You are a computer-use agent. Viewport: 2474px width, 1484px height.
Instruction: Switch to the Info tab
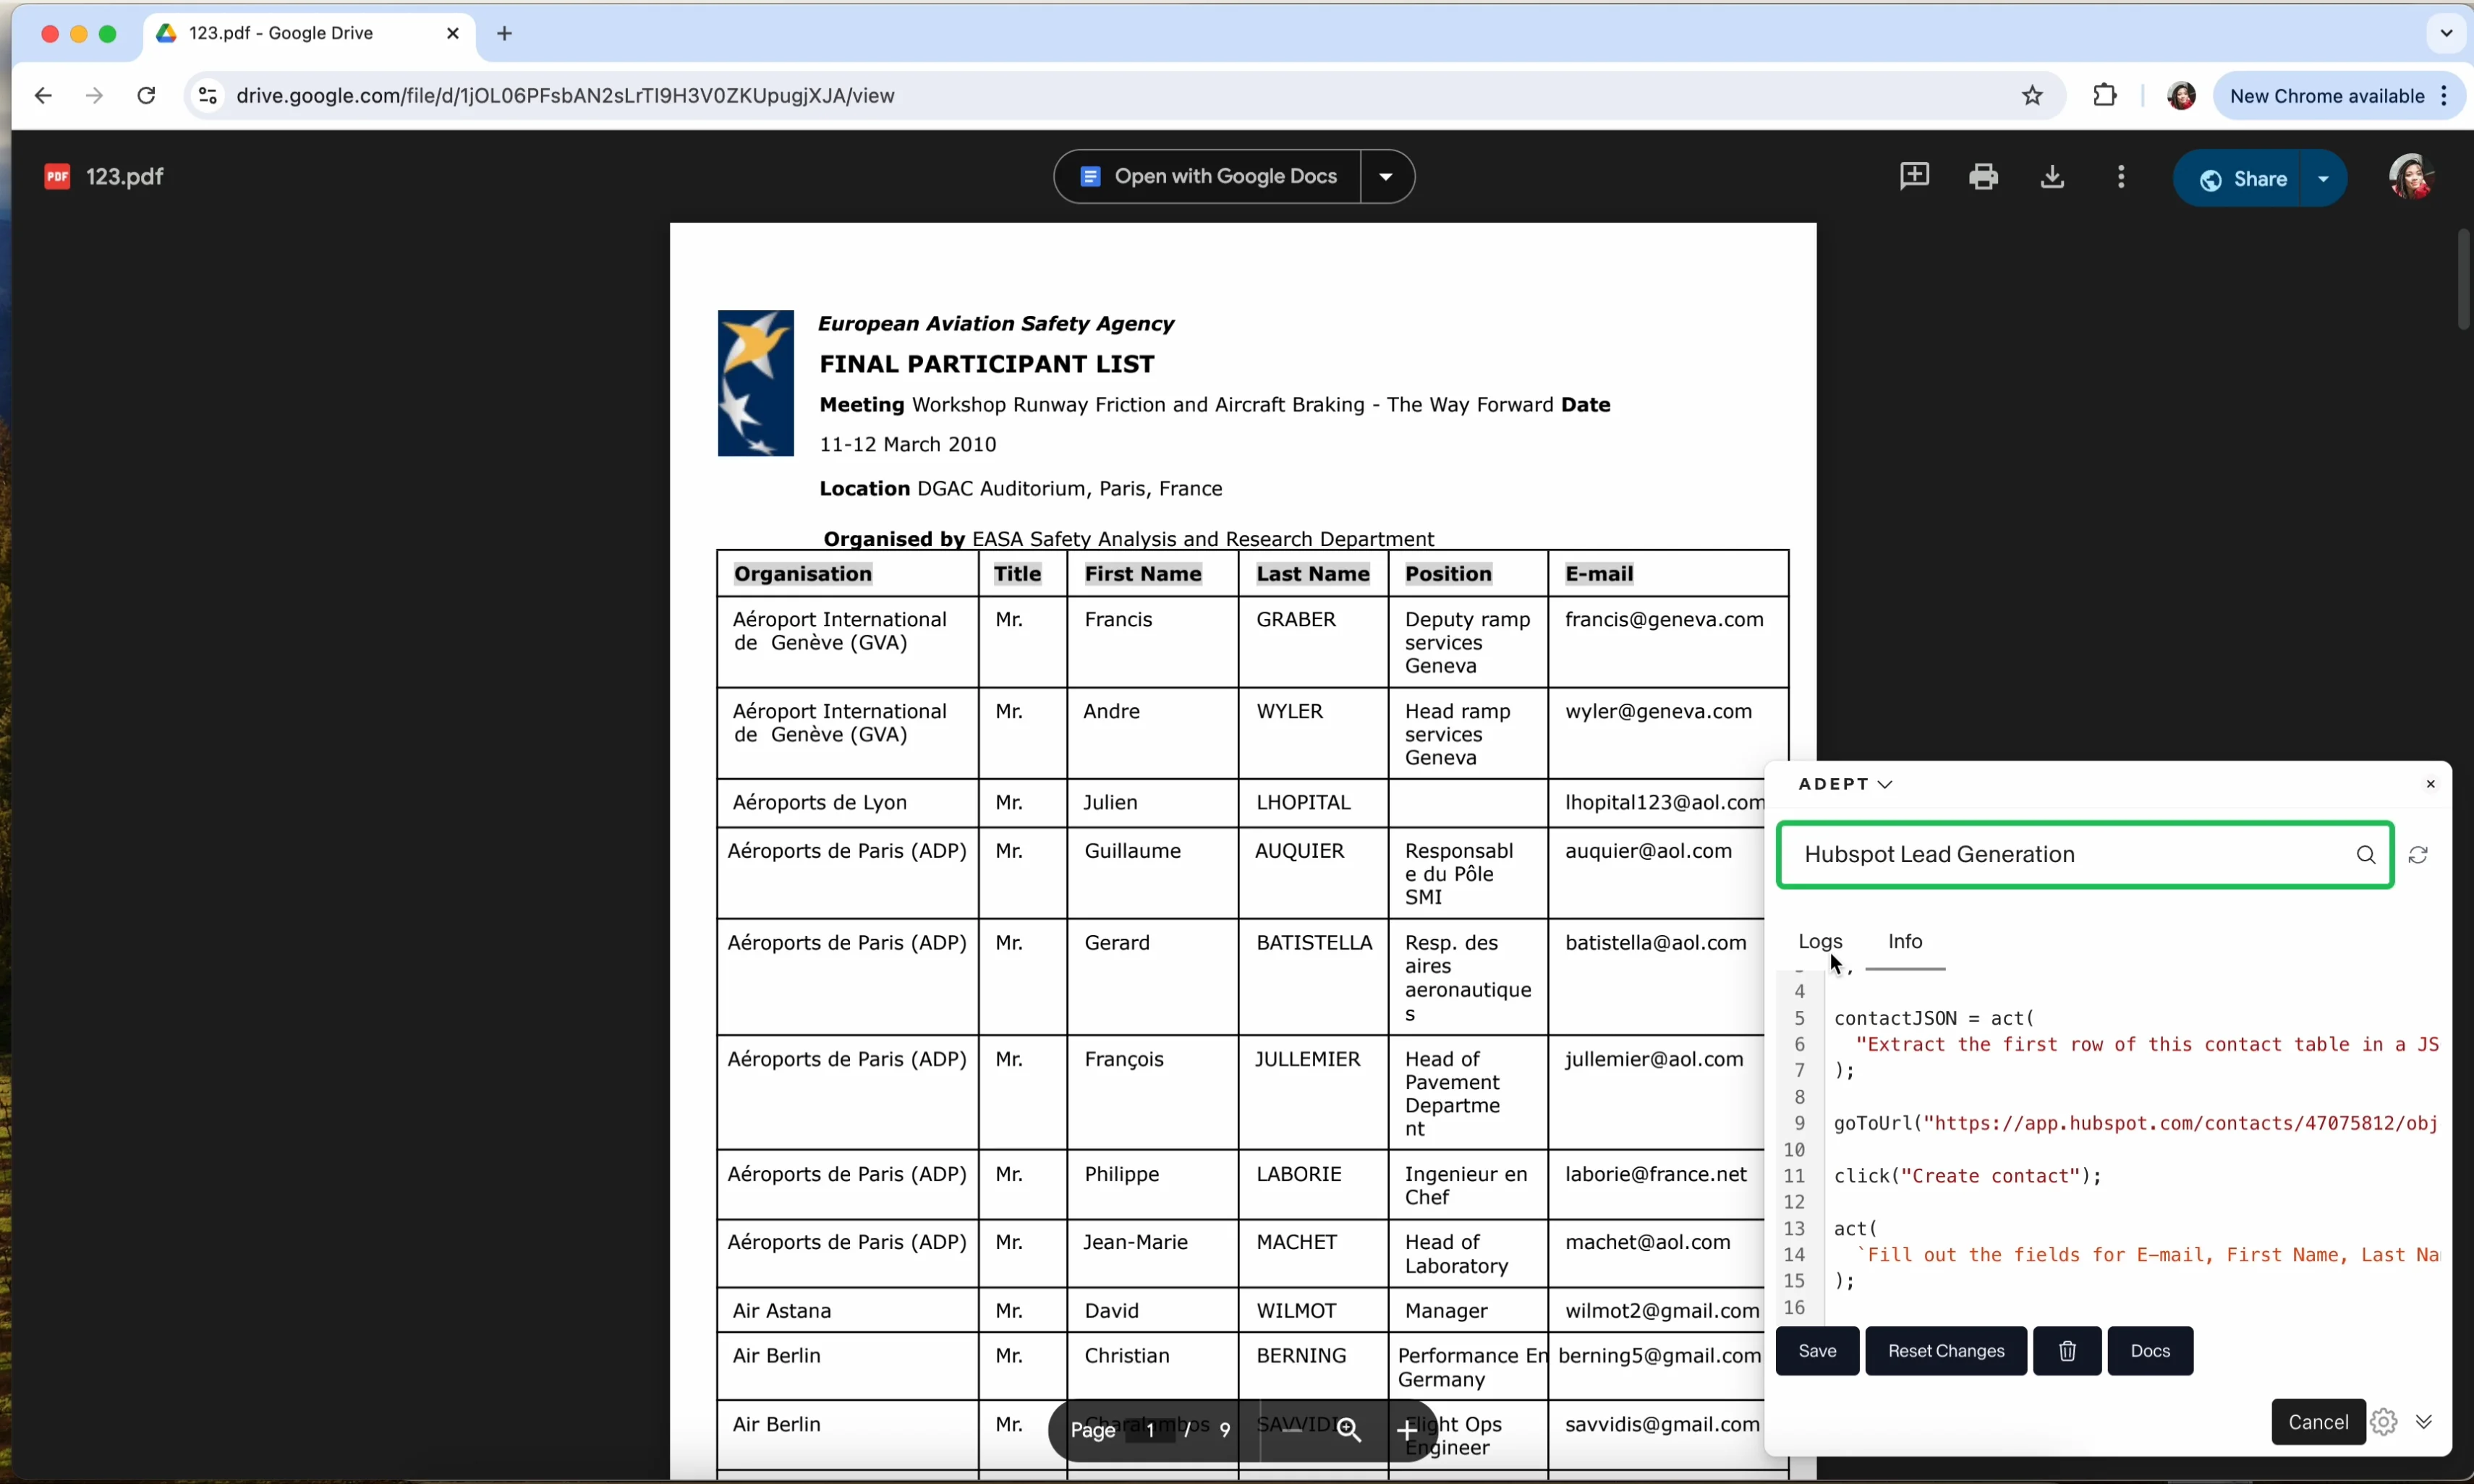click(1904, 941)
